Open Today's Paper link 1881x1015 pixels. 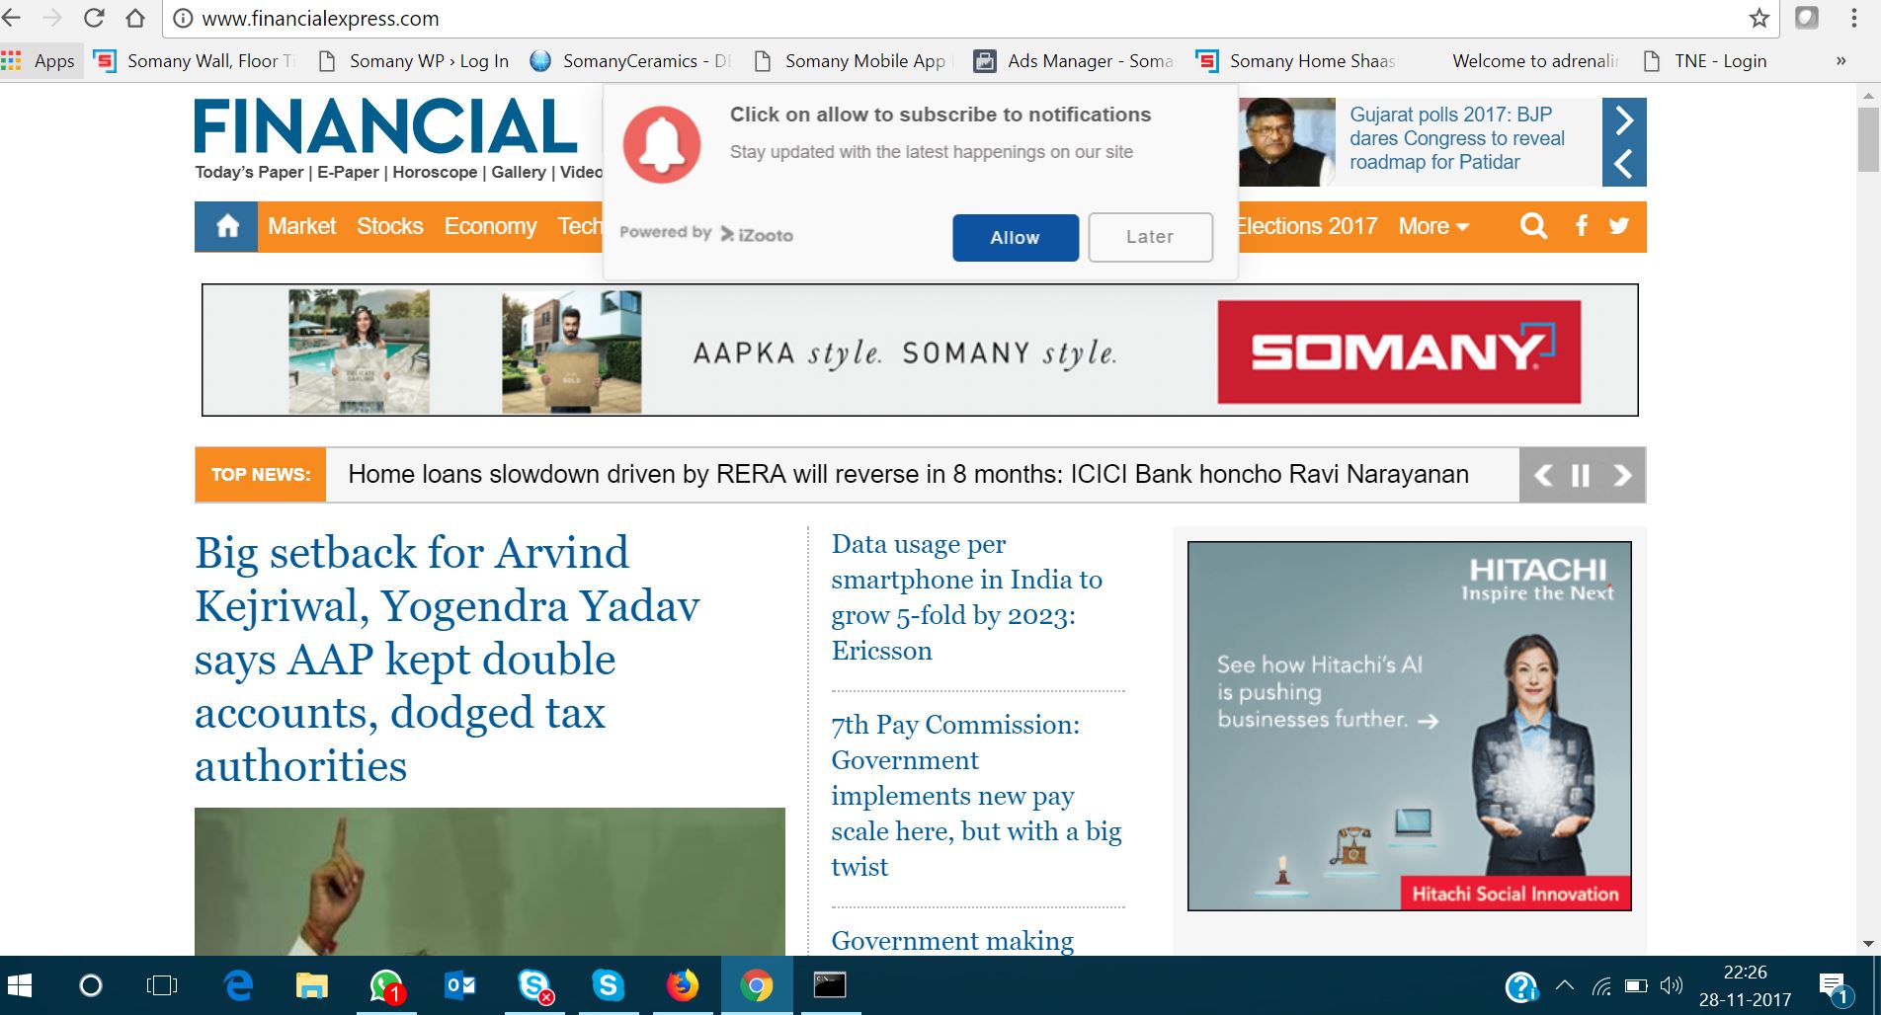[249, 172]
